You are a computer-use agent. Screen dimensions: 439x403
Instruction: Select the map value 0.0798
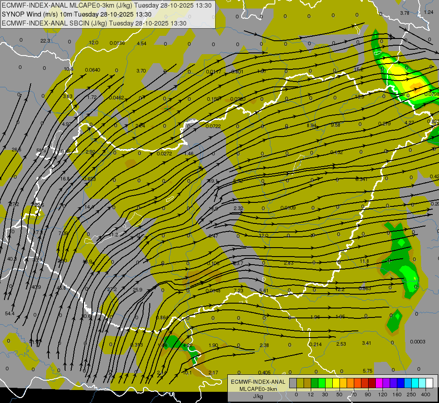[x=431, y=94]
